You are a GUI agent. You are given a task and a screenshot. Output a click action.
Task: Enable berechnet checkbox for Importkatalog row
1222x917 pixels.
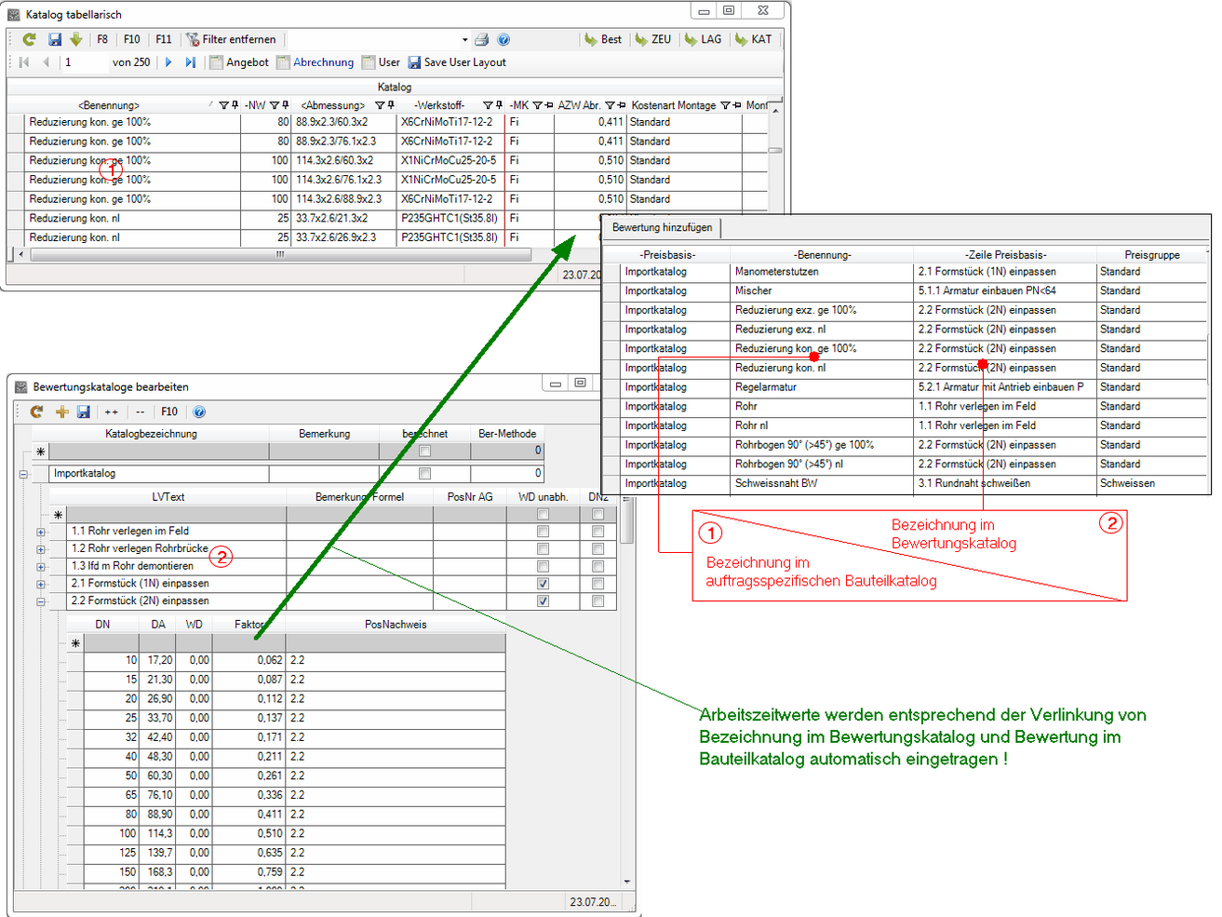tap(424, 474)
